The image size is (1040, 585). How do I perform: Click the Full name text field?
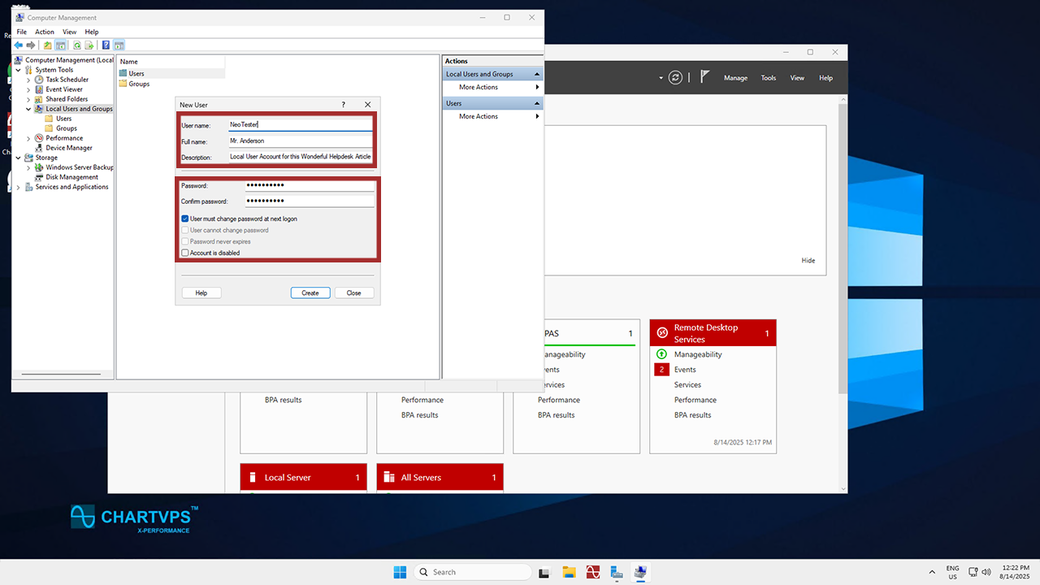(x=301, y=141)
